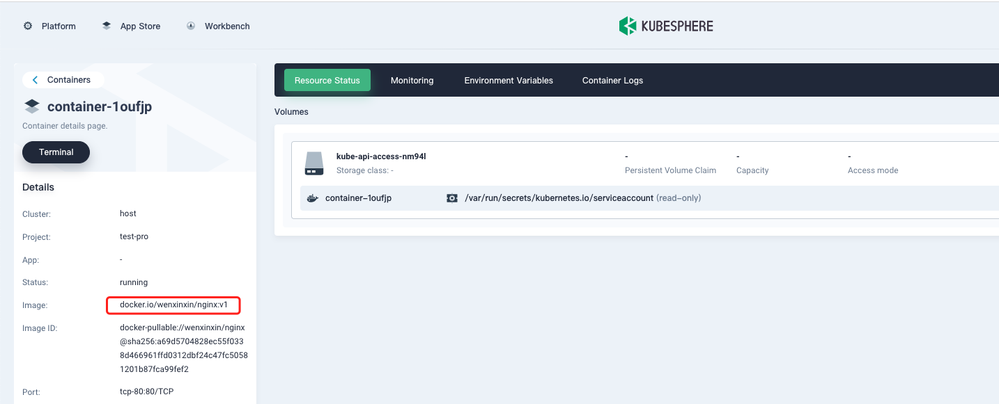Select the KubeSphere logo
The image size is (999, 404).
tap(665, 26)
